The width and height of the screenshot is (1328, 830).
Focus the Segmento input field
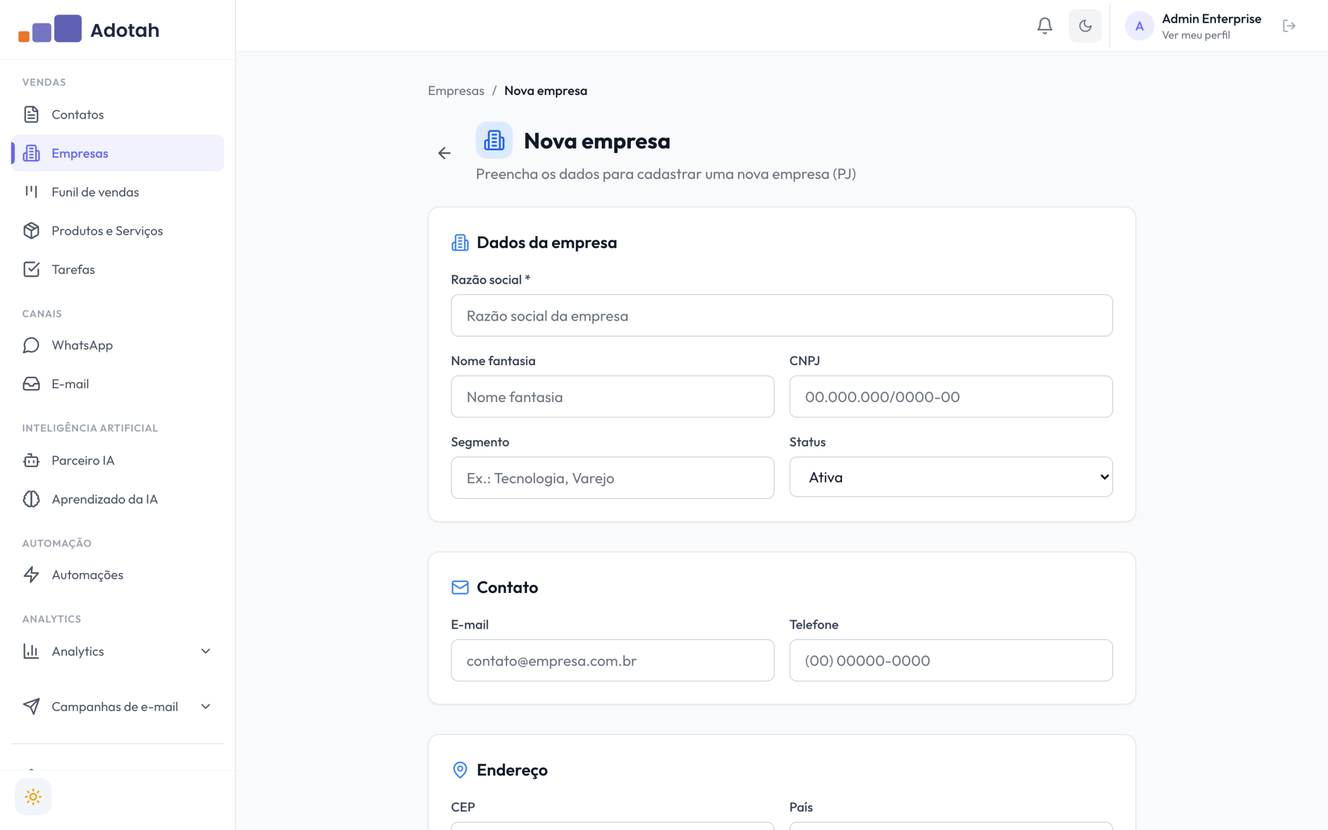(x=613, y=478)
